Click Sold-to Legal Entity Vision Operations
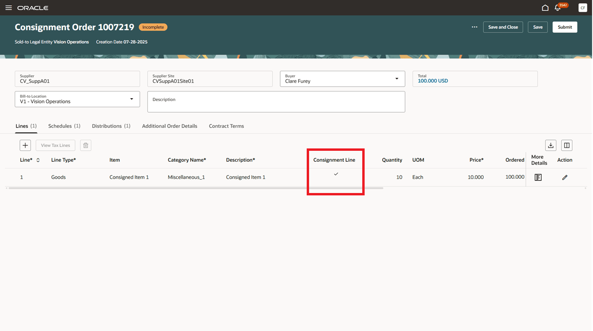Viewport: 593px width, 331px height. pos(52,42)
